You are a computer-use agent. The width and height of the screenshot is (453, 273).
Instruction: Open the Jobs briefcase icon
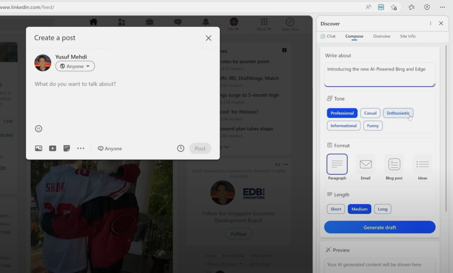[x=150, y=22]
